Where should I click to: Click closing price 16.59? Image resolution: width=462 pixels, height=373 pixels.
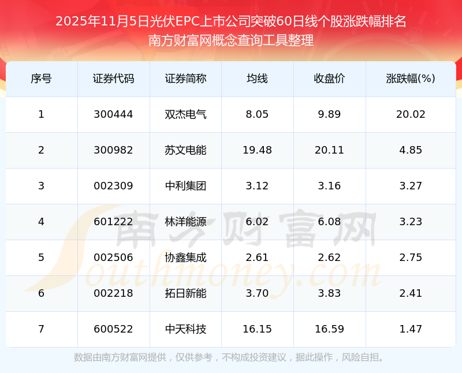click(x=329, y=329)
